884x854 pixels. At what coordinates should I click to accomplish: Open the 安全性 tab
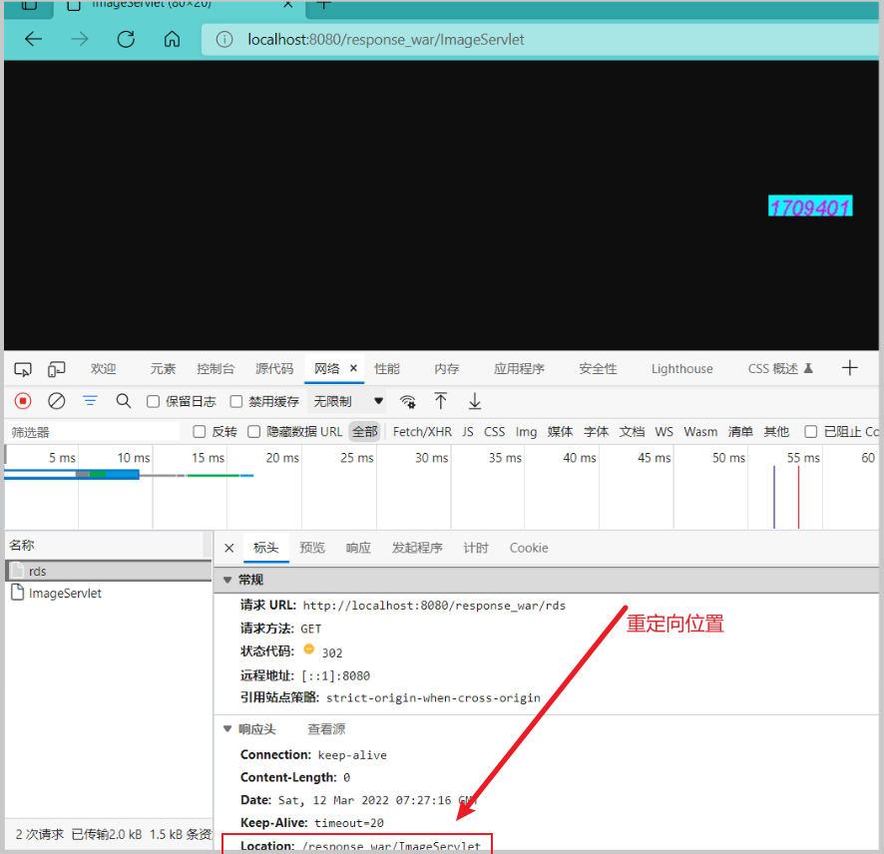pos(599,369)
